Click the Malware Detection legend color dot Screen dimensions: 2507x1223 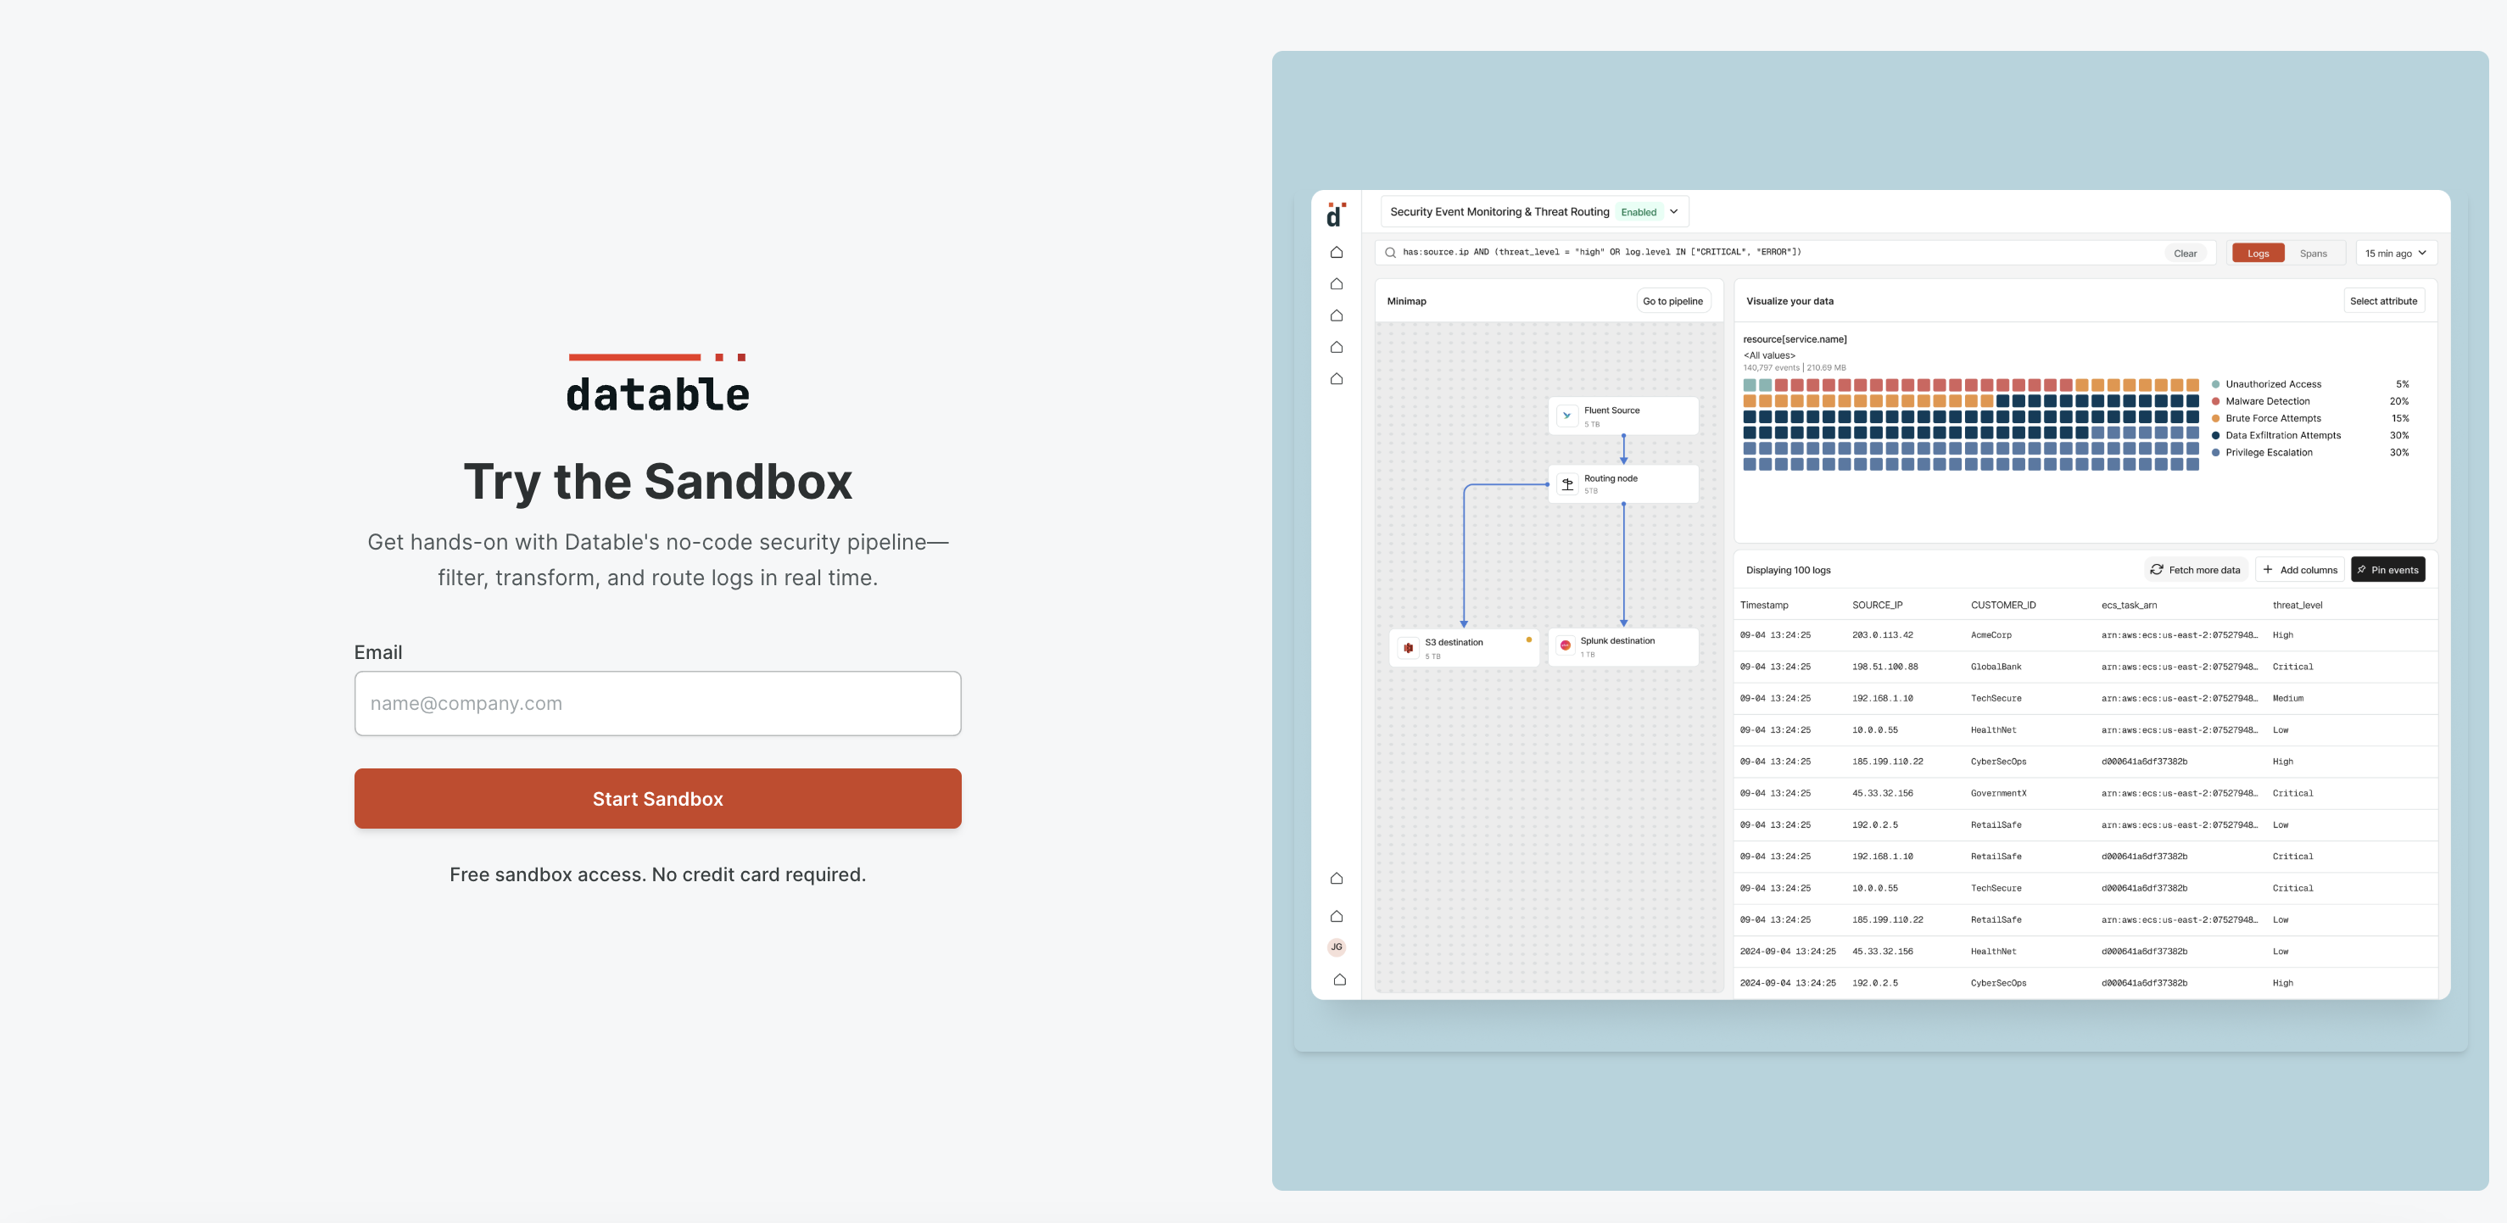click(x=2216, y=401)
